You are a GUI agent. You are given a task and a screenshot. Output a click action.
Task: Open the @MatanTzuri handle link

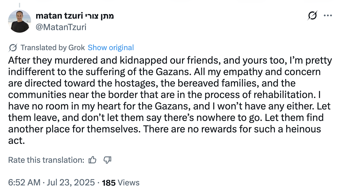61,27
